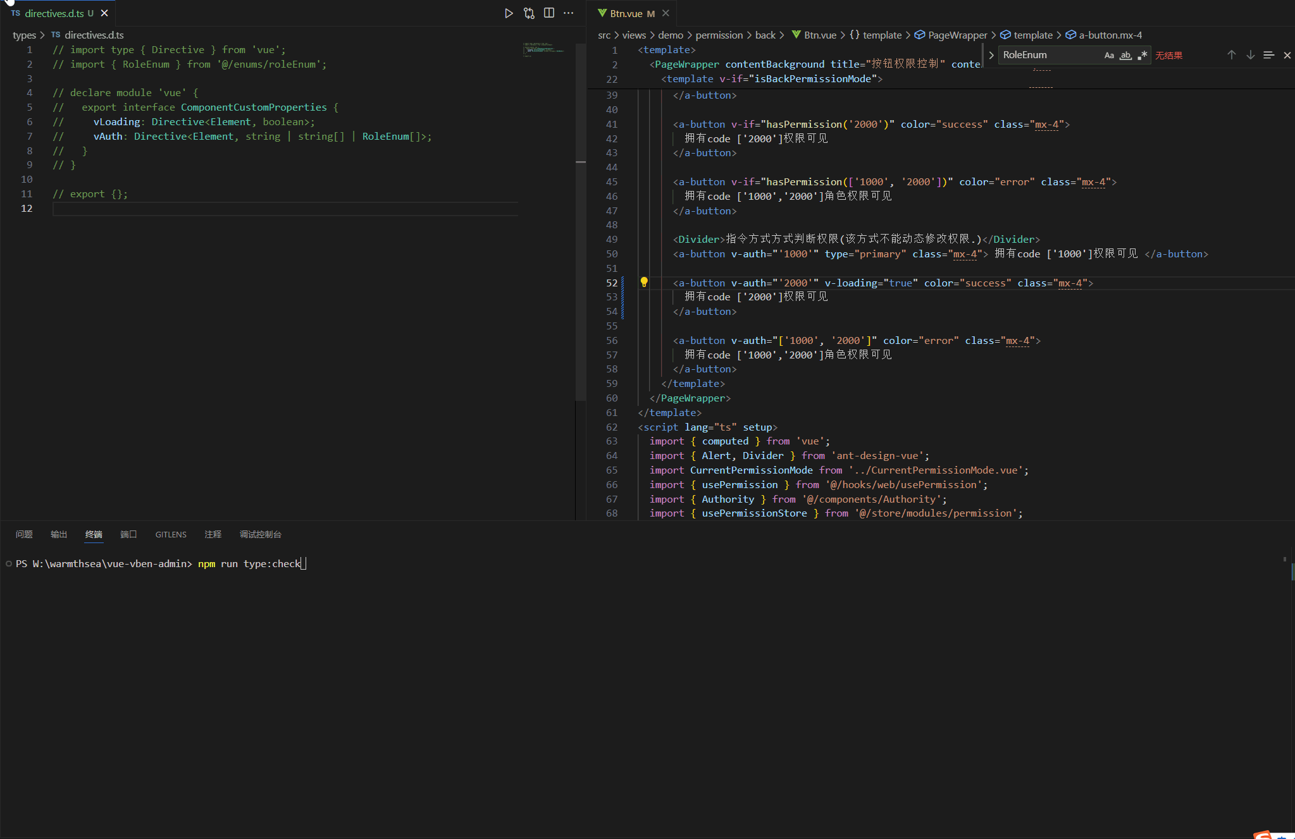Click the find in selection icon
The image size is (1295, 839).
[x=1268, y=55]
